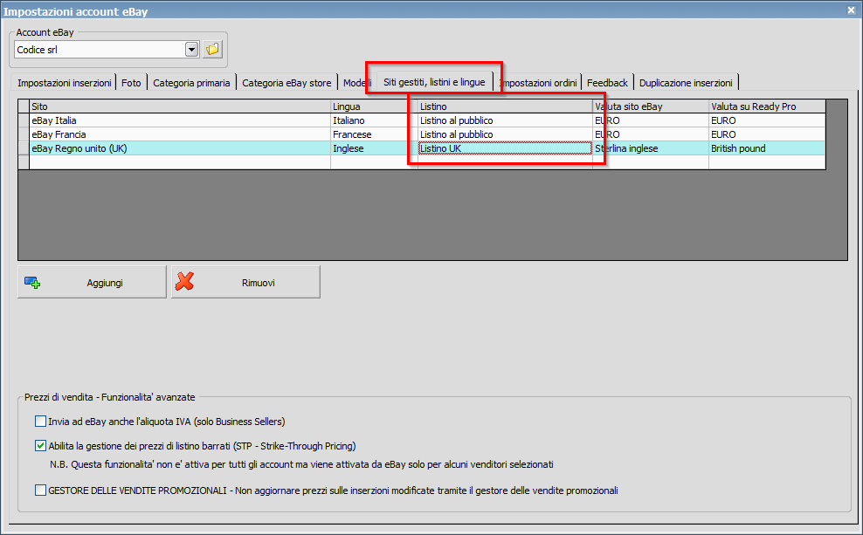
Task: Click the Sterlina inglese cell
Action: 651,148
